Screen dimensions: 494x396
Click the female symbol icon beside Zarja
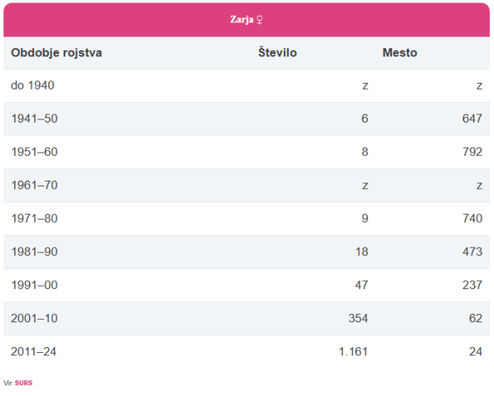point(259,20)
